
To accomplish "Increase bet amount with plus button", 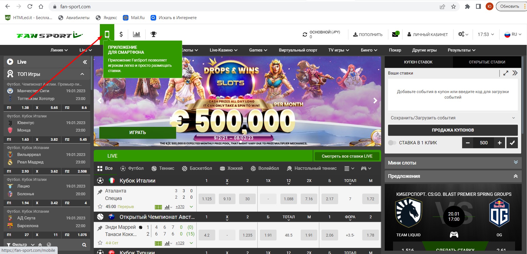I will (x=500, y=143).
